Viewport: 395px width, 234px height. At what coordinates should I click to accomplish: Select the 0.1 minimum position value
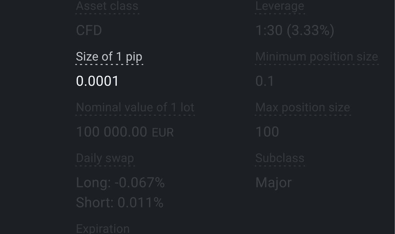click(x=265, y=81)
